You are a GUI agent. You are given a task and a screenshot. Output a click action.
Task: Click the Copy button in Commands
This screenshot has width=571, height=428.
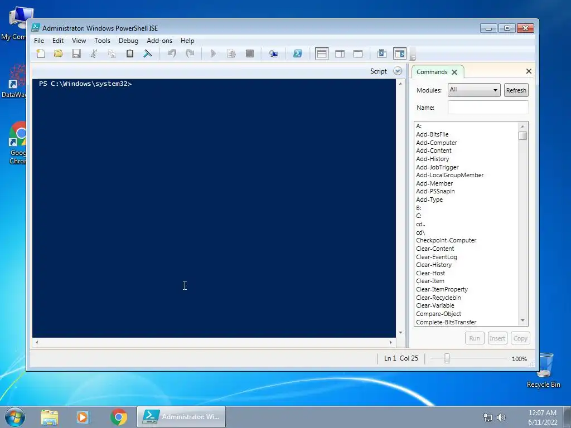pos(520,338)
